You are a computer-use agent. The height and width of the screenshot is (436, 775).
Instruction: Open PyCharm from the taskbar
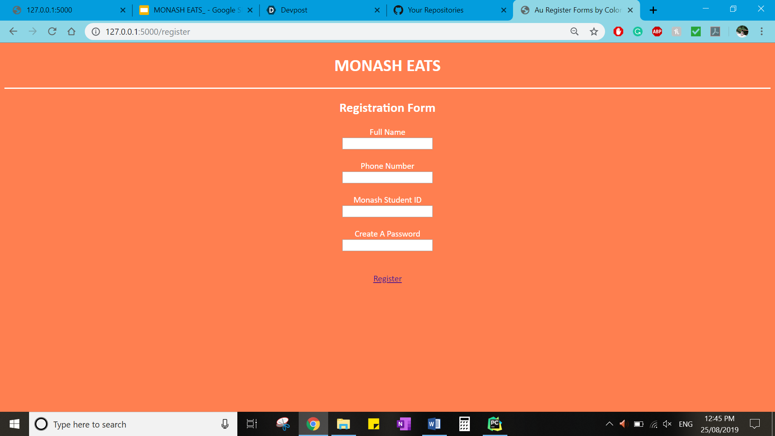(x=495, y=424)
